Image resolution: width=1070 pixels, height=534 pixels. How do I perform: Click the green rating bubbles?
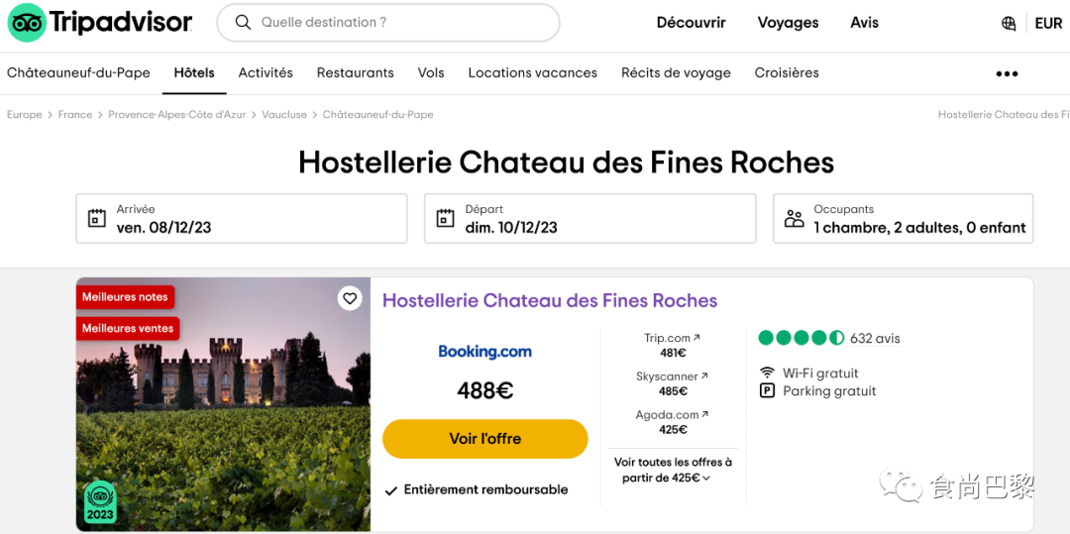coord(801,338)
